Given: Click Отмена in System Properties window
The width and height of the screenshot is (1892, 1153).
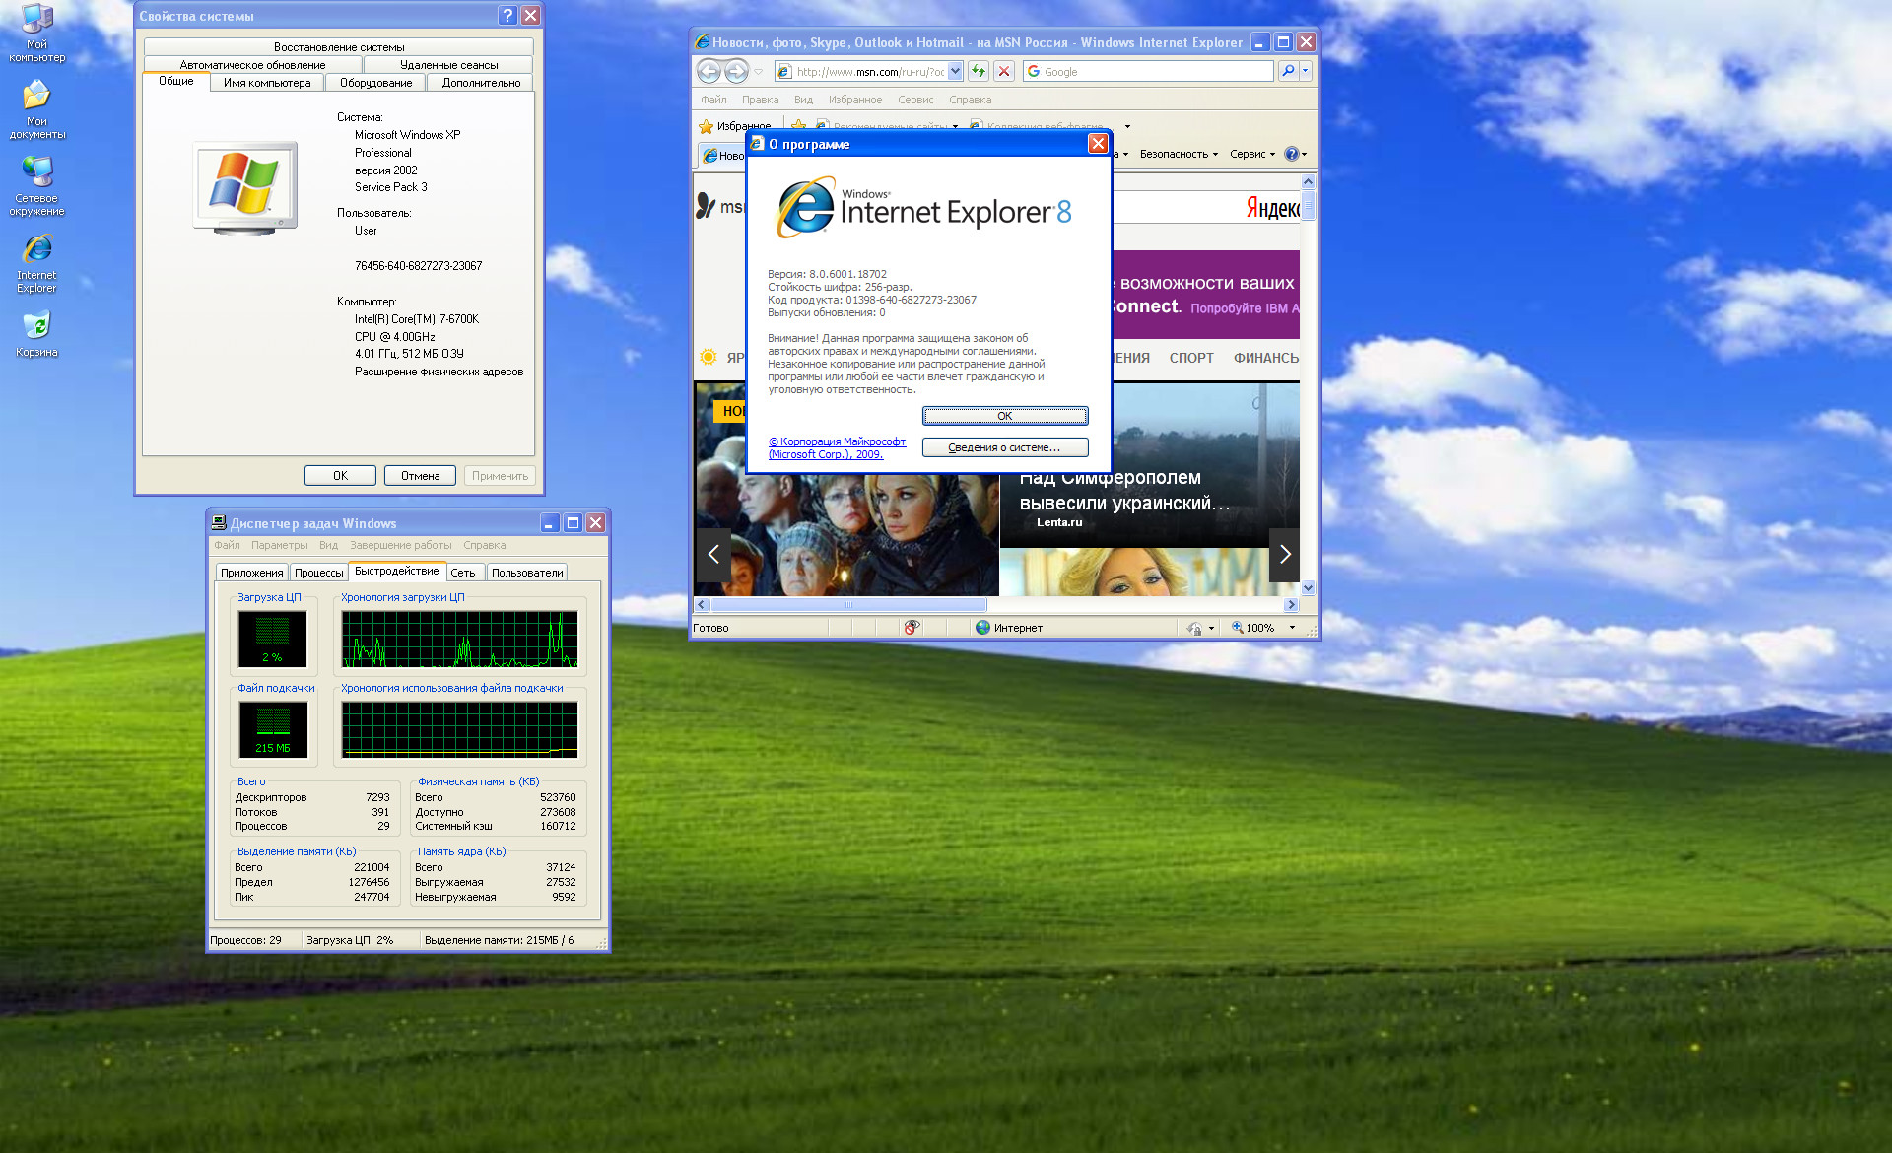Looking at the screenshot, I should pyautogui.click(x=420, y=476).
